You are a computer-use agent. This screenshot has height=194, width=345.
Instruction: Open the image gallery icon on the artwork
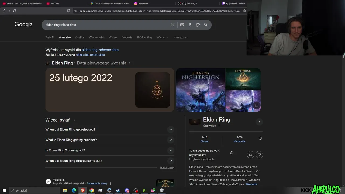[x=257, y=106]
